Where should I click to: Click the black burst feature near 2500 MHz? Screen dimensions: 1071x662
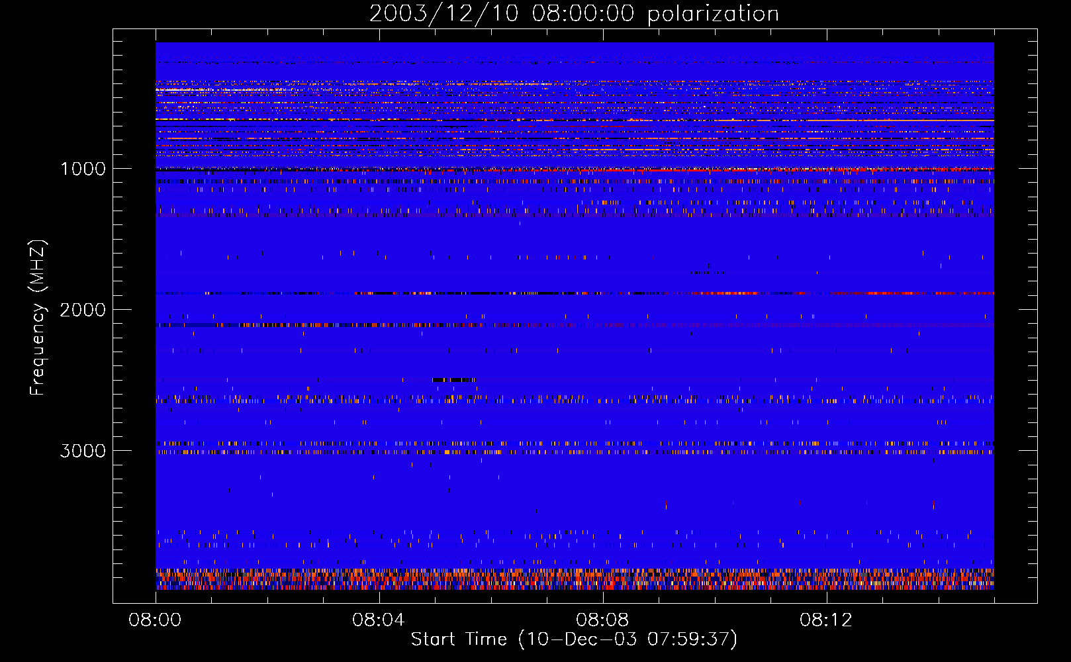click(x=453, y=380)
